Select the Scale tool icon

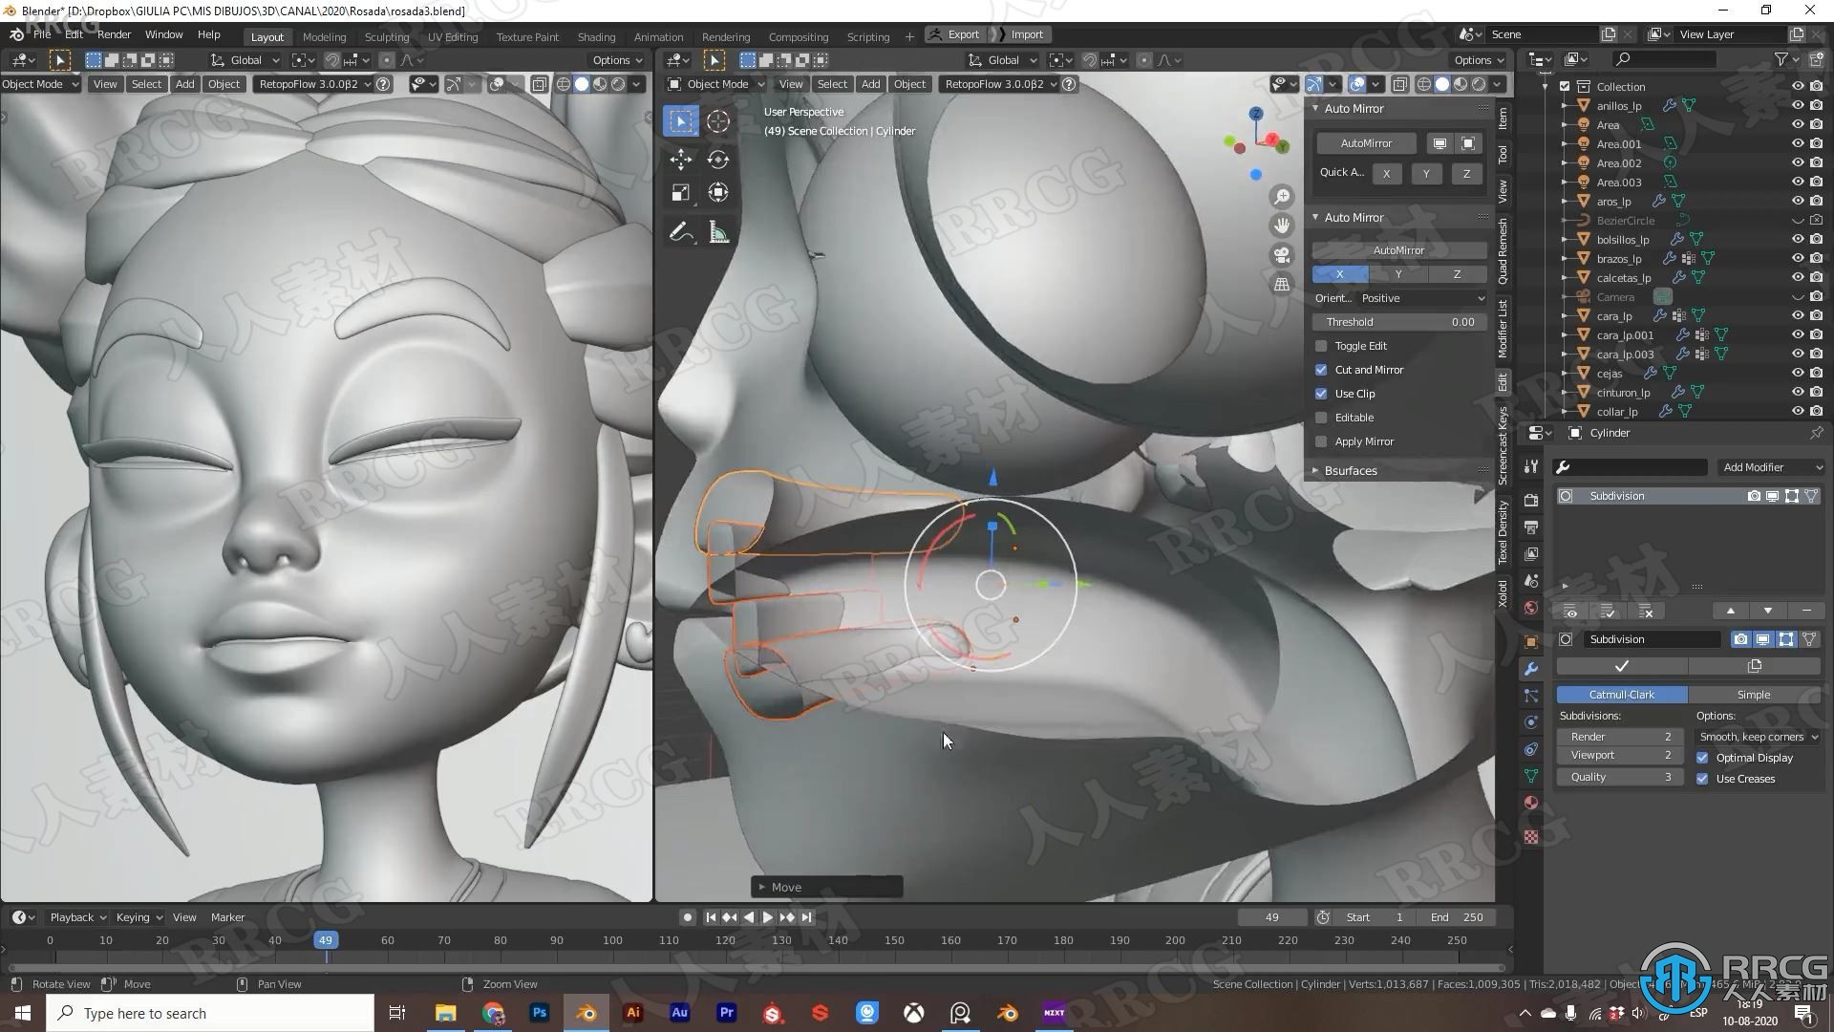pos(680,193)
